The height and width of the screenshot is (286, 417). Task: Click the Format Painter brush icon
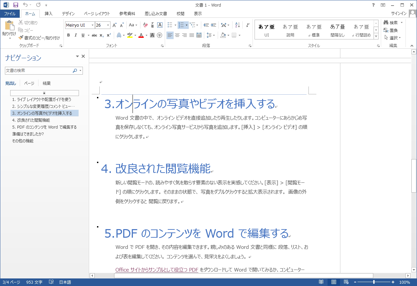(21, 38)
